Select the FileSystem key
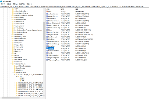 (x=18, y=58)
